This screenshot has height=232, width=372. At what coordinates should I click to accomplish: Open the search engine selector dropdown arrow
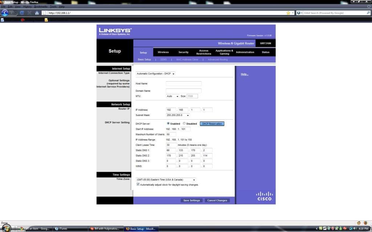(x=302, y=13)
